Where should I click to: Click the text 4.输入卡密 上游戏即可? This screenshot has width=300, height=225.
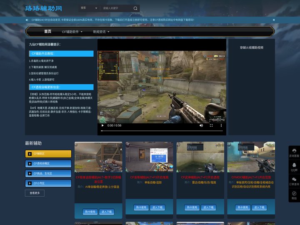pyautogui.click(x=42, y=80)
